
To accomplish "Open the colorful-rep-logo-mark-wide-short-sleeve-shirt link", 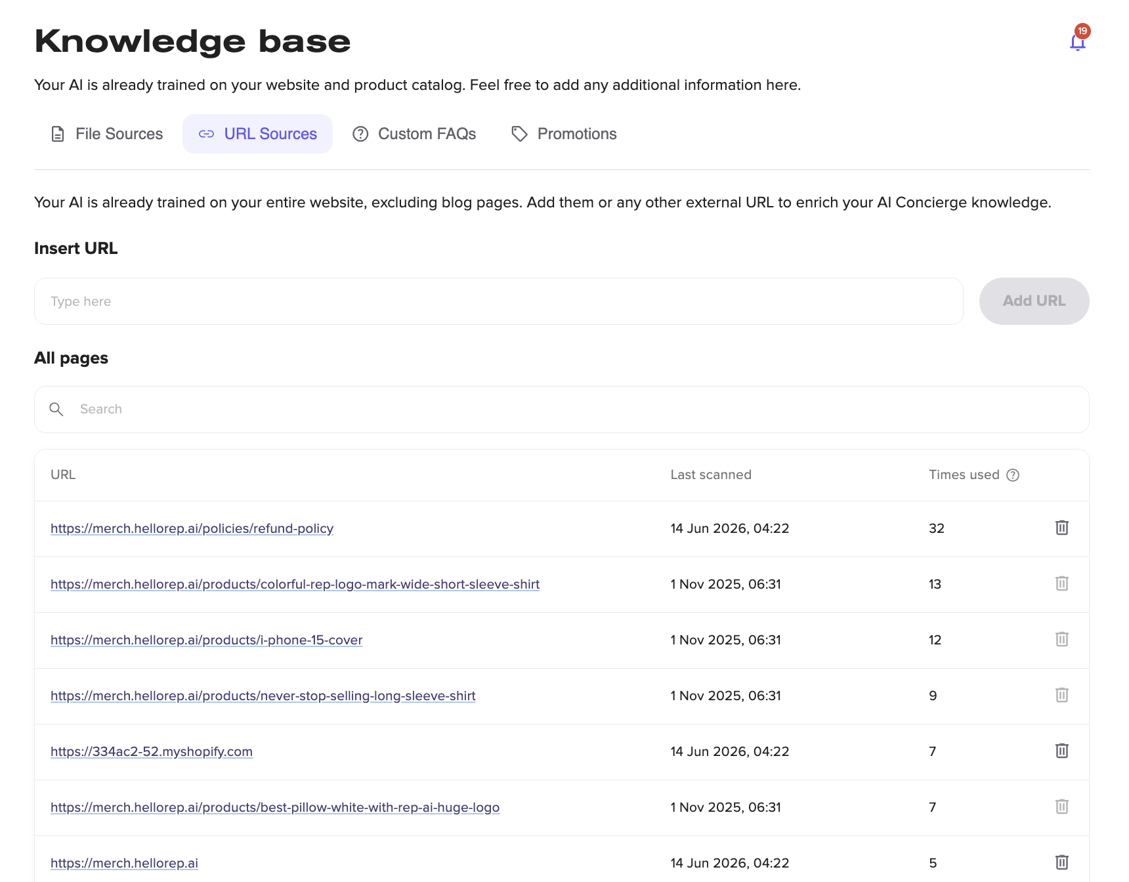I will click(x=295, y=585).
